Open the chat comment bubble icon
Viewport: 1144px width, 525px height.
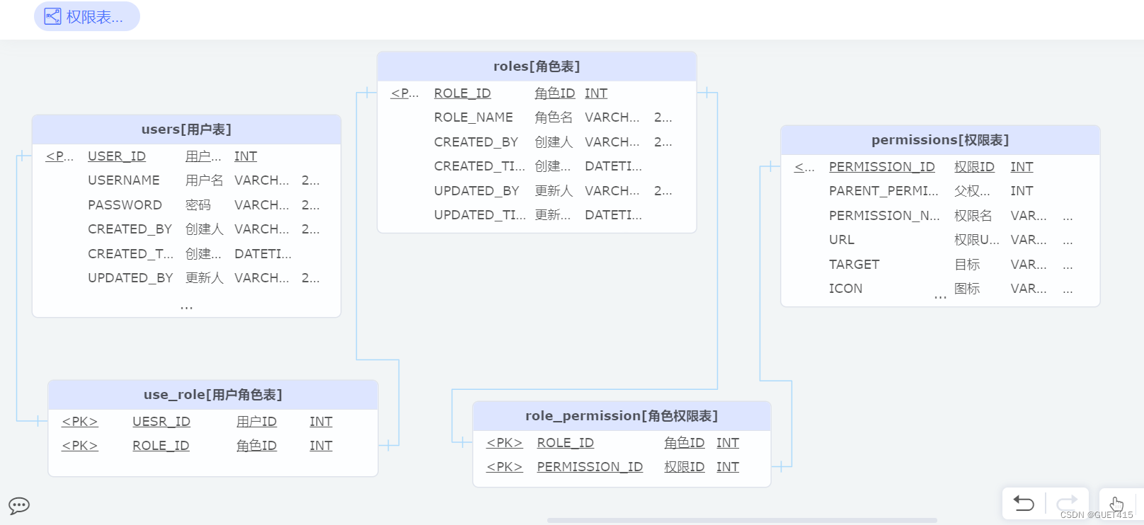pos(19,505)
